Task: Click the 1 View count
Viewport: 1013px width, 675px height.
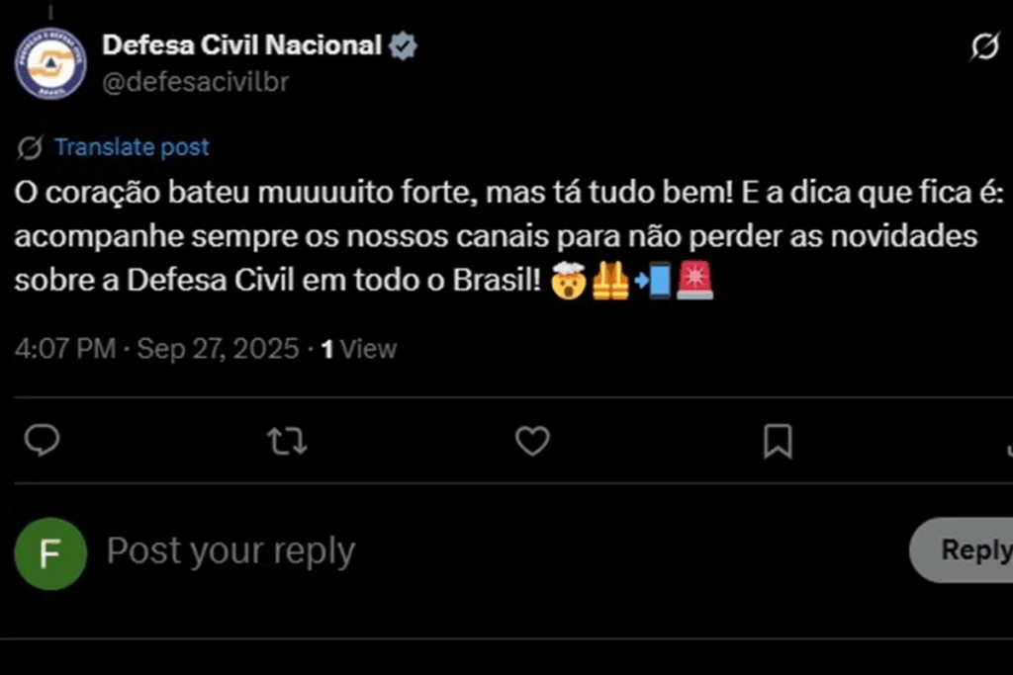Action: tap(359, 349)
